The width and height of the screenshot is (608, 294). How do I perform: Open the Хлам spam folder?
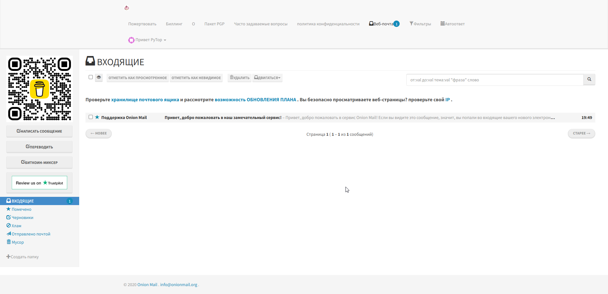[x=16, y=226]
